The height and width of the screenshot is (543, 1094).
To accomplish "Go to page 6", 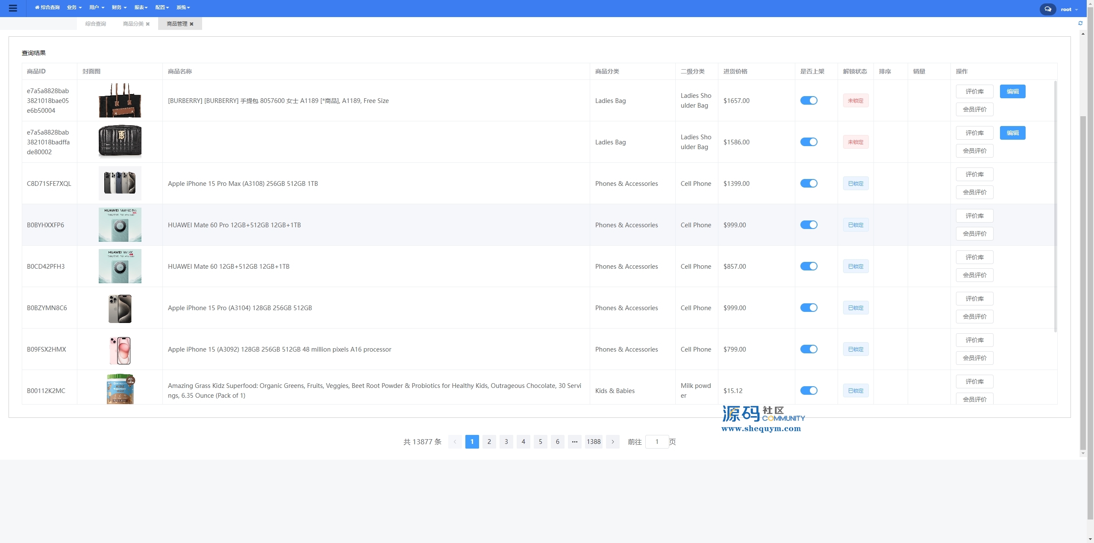I will coord(557,442).
